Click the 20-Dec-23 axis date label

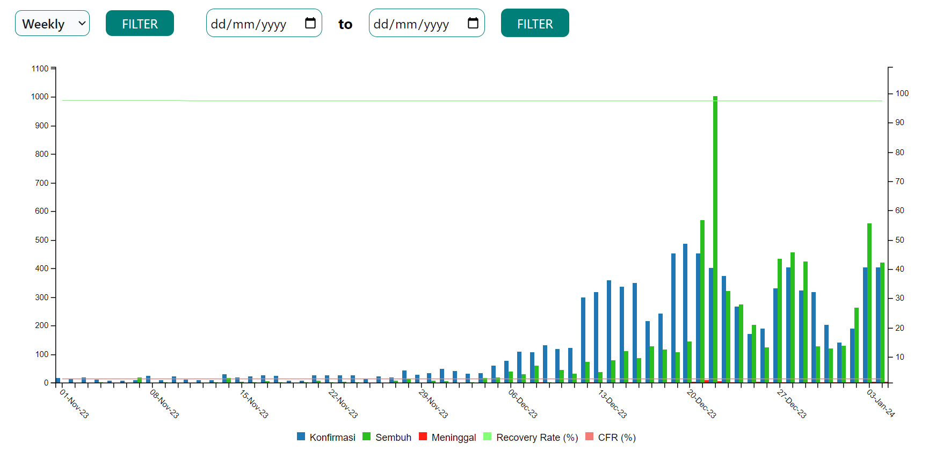tap(701, 404)
